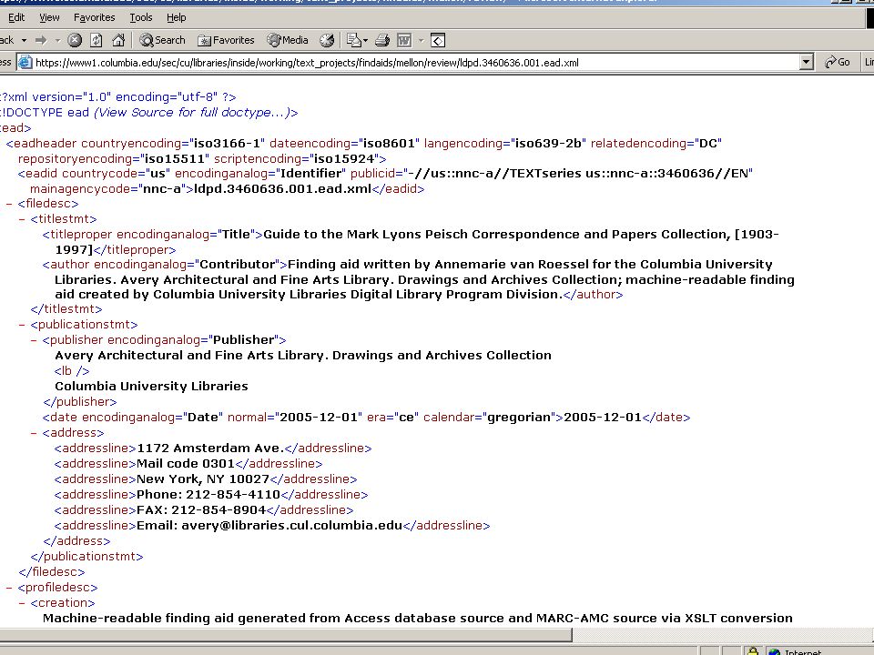Click the 'View Source for full doctype...' text

pos(192,113)
